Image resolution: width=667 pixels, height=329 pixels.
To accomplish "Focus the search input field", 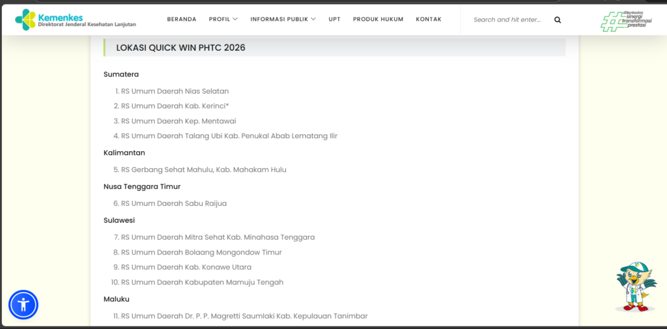I will click(507, 20).
